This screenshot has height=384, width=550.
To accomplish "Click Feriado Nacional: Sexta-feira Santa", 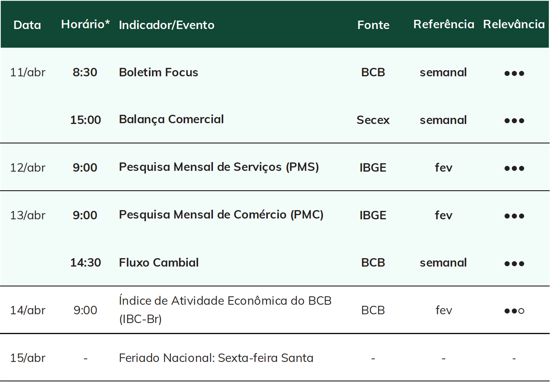I will coord(216,358).
